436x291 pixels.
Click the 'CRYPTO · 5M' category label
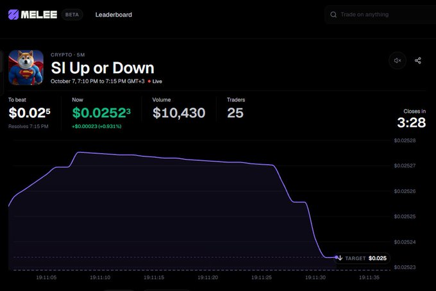[67, 54]
